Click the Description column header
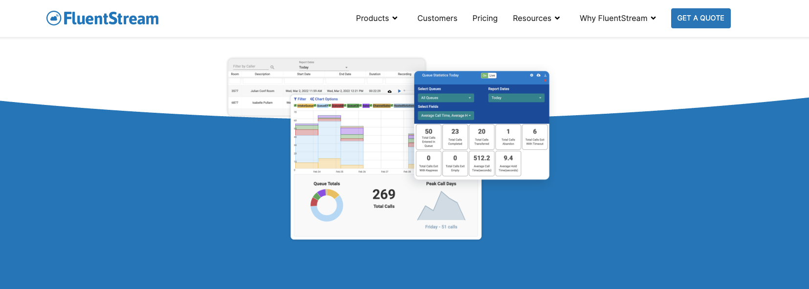 [262, 74]
